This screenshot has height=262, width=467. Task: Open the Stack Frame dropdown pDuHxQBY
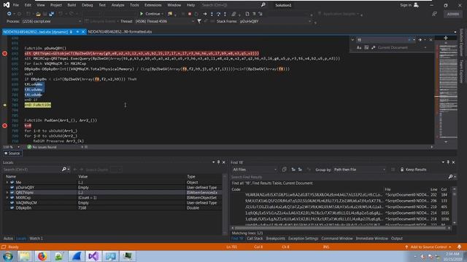275,21
